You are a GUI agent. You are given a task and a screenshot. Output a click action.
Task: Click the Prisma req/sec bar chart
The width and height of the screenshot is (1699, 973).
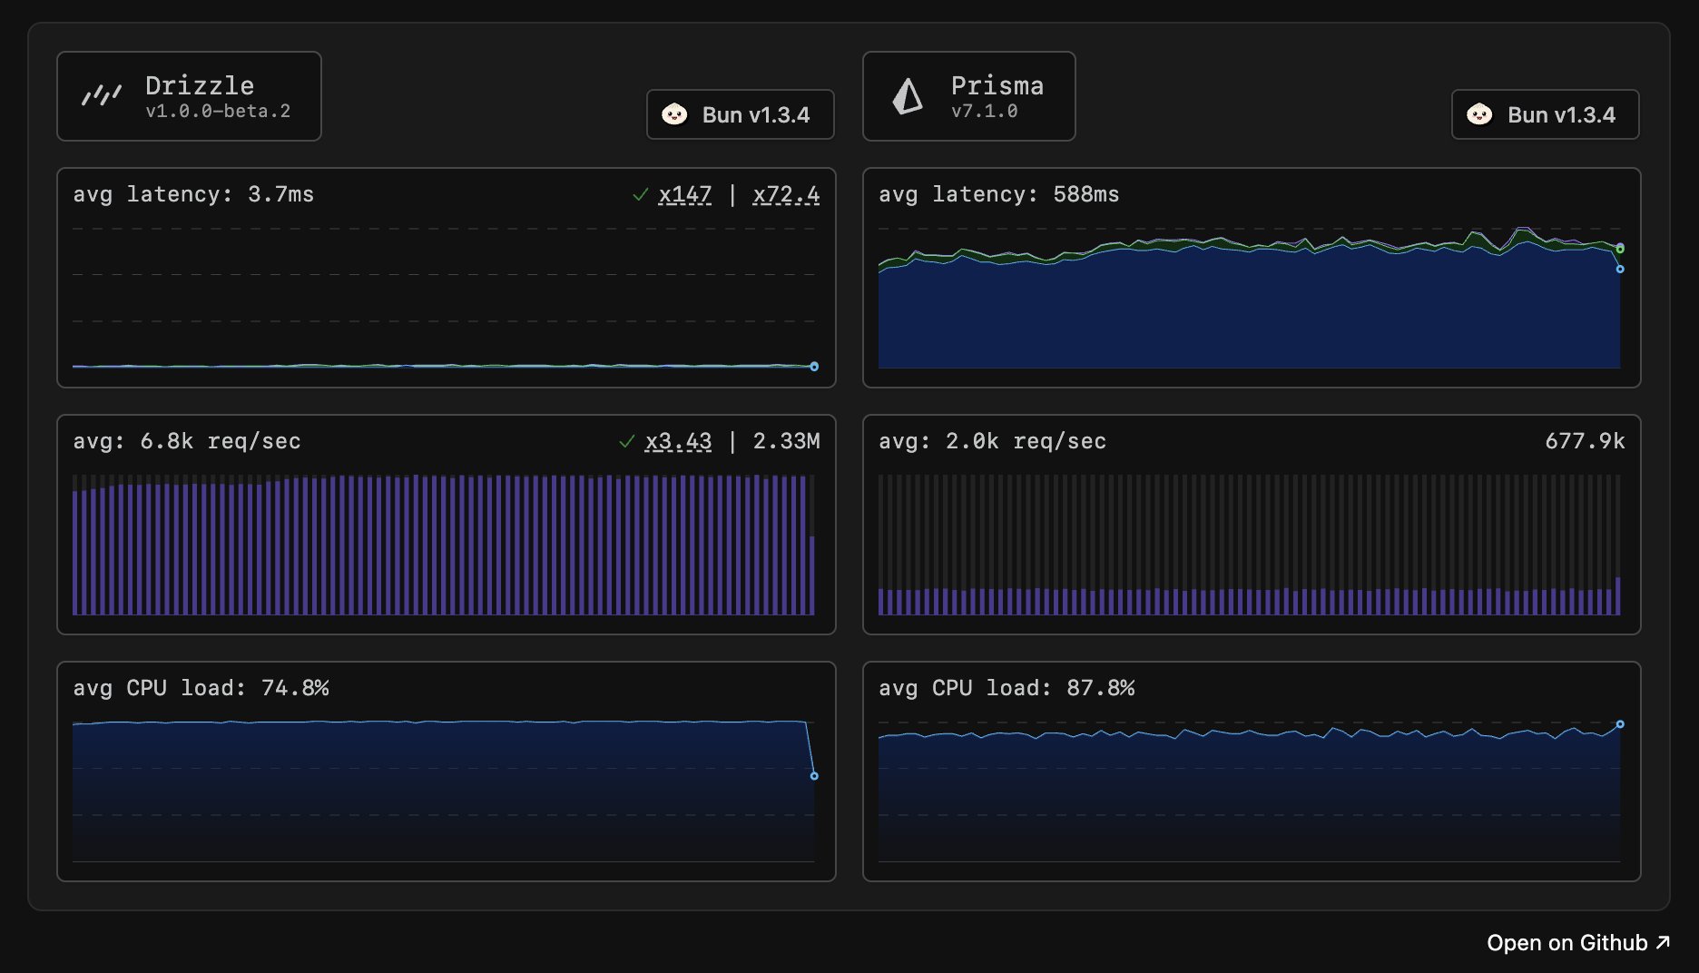(x=1250, y=545)
